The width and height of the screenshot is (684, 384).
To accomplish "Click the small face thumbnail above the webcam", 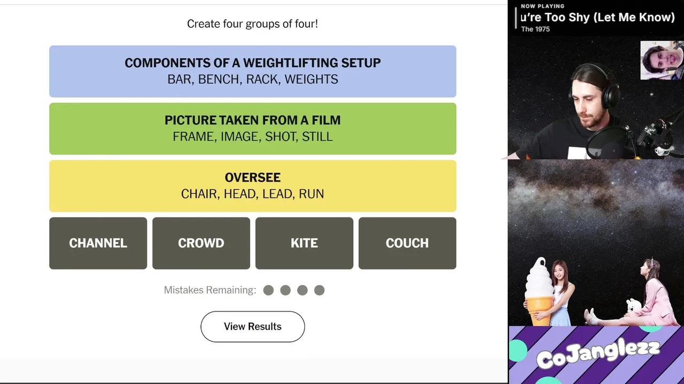I will point(662,60).
